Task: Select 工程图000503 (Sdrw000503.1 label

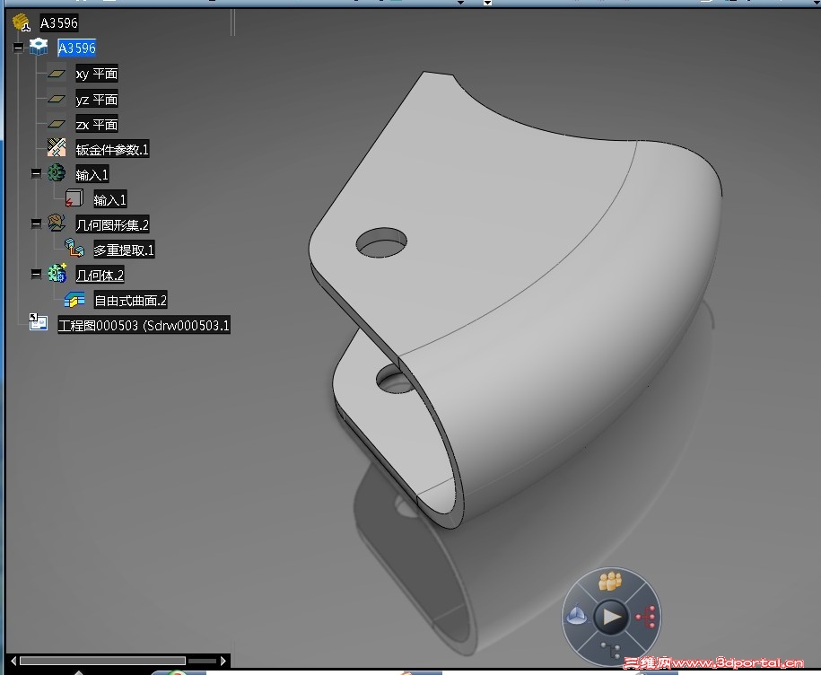Action: point(144,325)
